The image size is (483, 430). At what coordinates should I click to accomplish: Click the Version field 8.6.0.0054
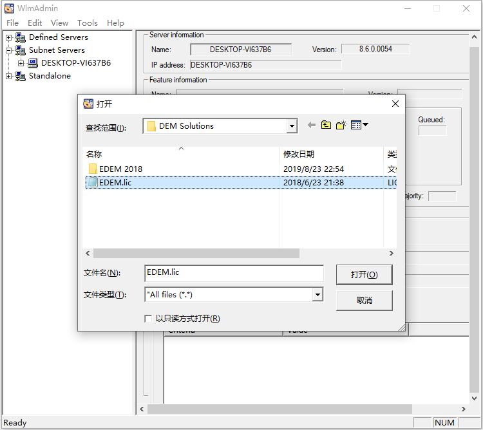point(375,49)
